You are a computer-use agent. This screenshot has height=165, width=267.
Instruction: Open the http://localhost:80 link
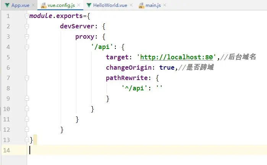(176, 57)
